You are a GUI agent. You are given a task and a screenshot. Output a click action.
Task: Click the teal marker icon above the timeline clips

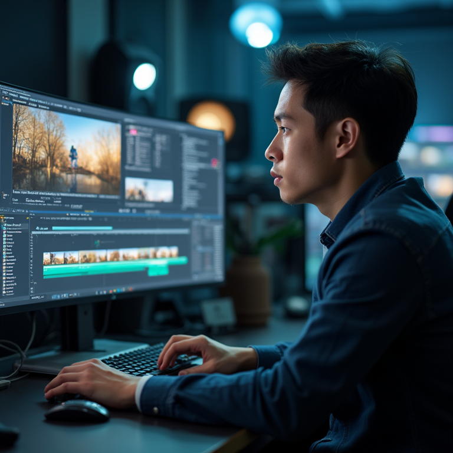pyautogui.click(x=97, y=243)
